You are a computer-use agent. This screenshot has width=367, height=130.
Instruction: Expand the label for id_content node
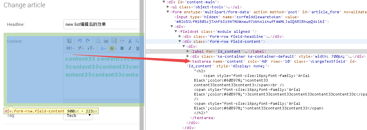pyautogui.click(x=188, y=51)
